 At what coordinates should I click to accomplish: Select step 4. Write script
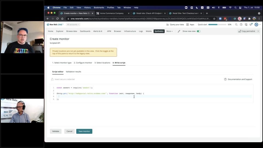click(x=119, y=63)
